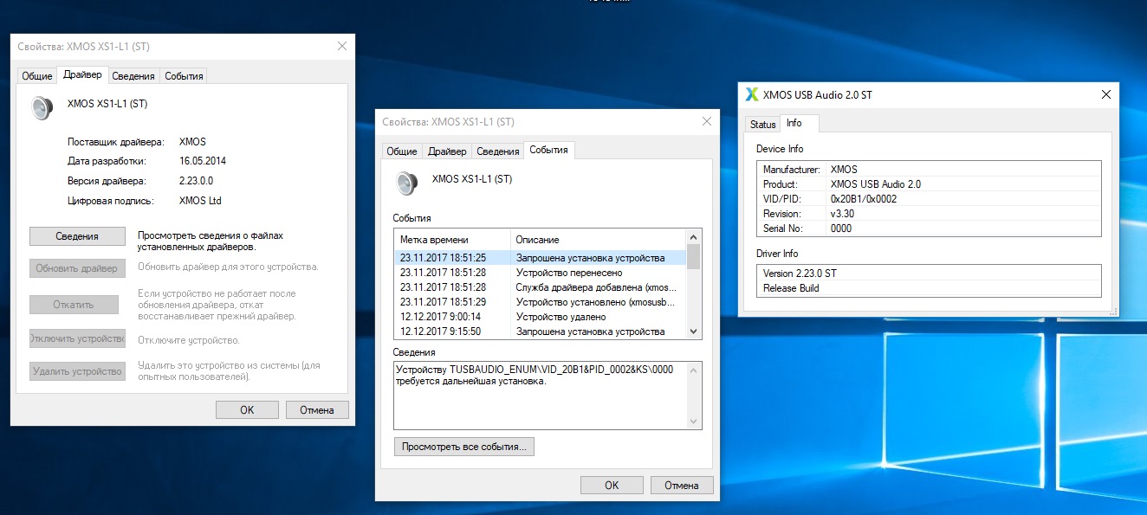
Task: Select the События tab in the events properties window
Action: 549,150
